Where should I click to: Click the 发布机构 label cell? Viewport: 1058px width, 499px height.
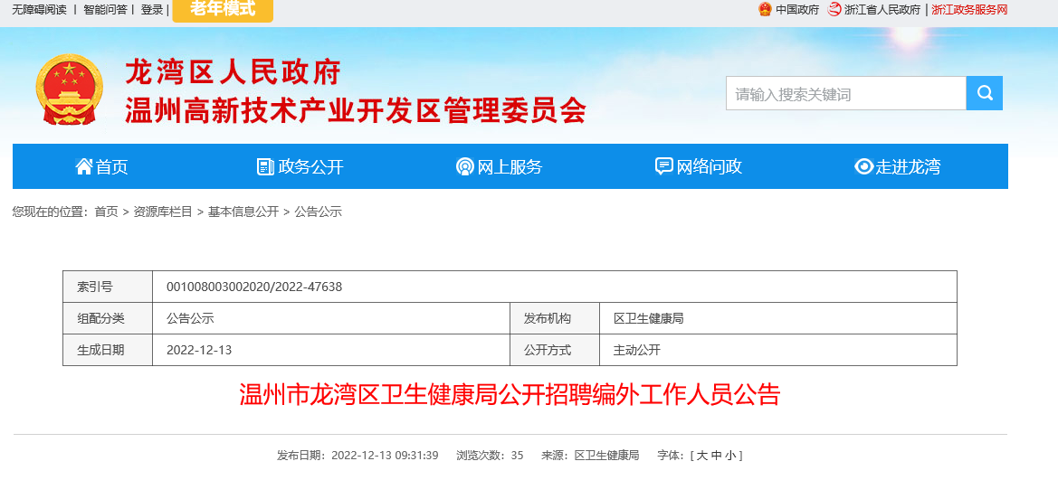click(x=555, y=318)
